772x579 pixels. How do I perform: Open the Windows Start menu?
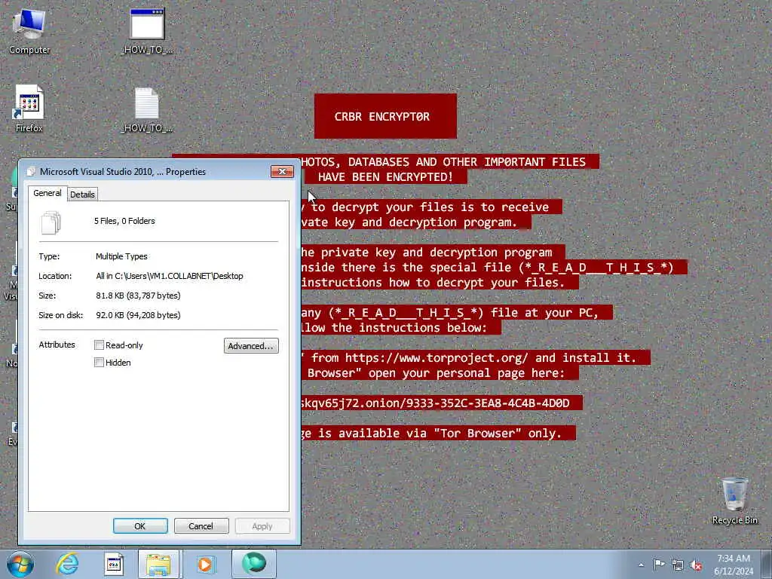tap(20, 564)
